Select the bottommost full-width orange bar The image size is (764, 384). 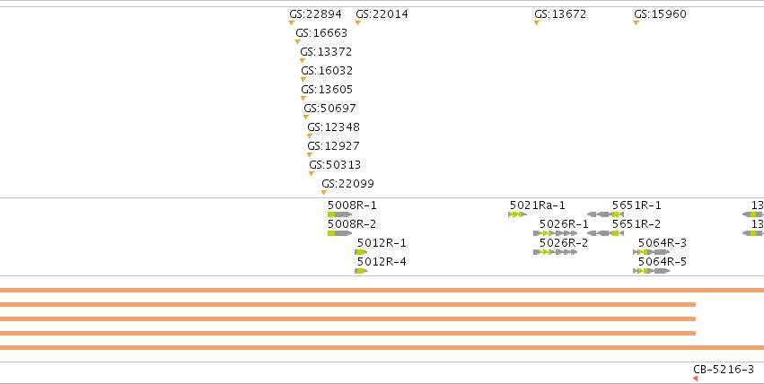point(382,347)
